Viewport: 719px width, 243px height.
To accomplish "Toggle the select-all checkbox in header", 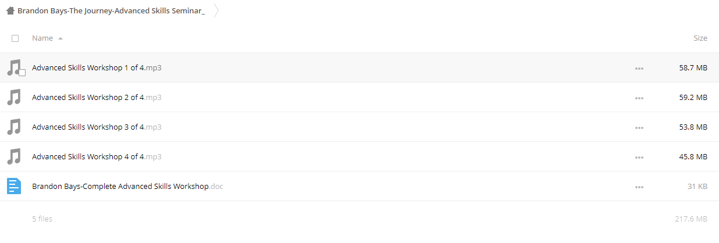I will pos(15,38).
